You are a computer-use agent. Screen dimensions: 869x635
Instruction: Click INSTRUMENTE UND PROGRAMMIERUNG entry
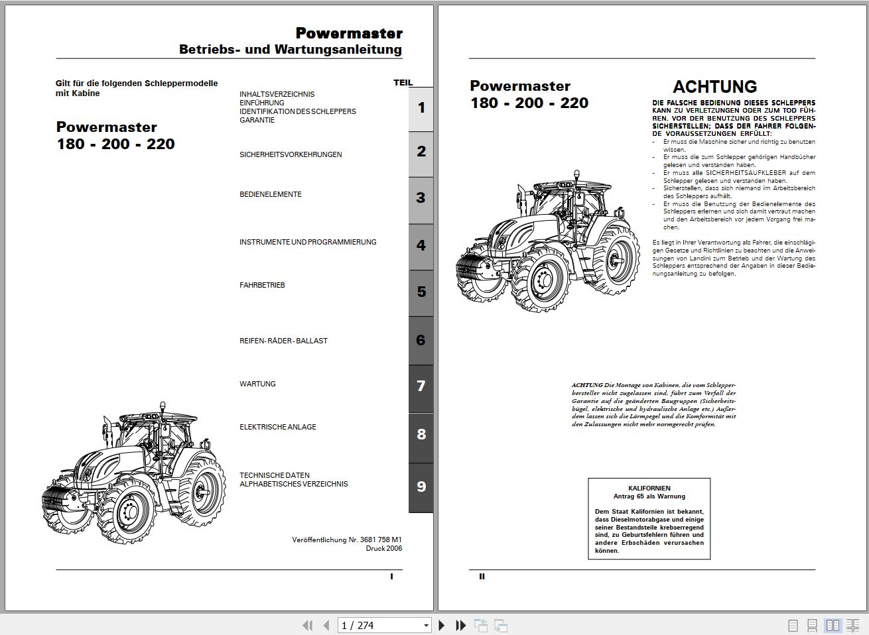coord(308,242)
